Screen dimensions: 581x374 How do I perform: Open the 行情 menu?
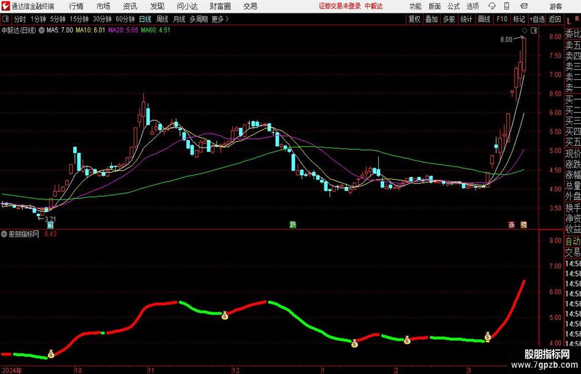(76, 6)
